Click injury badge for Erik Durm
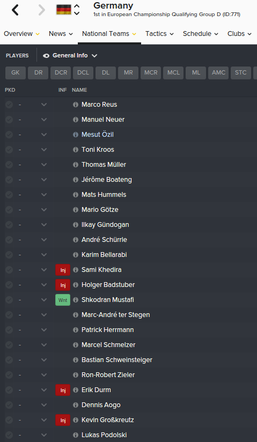Image resolution: width=257 pixels, height=442 pixels. [63, 390]
